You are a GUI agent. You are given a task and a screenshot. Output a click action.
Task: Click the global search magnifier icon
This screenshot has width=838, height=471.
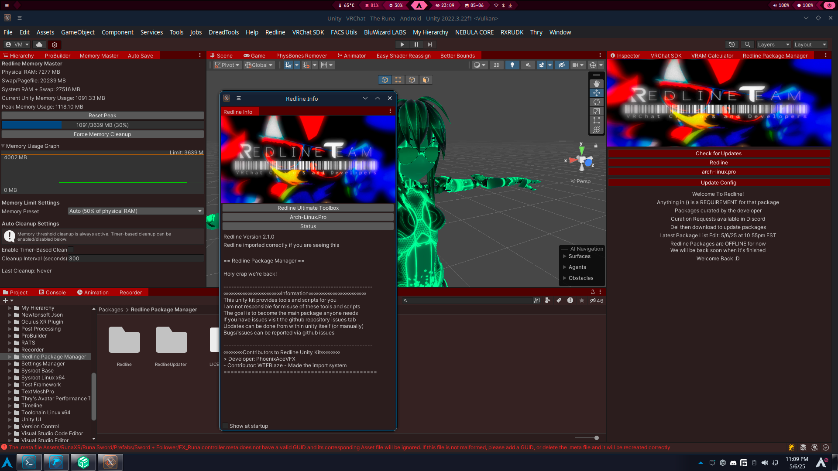tap(748, 44)
